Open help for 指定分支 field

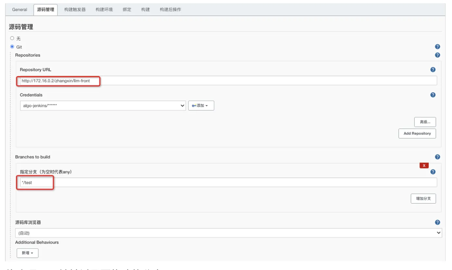click(x=433, y=172)
